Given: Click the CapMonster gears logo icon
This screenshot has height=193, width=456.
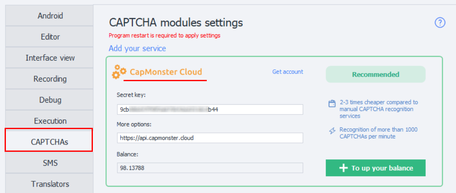Looking at the screenshot, I should click(x=119, y=72).
